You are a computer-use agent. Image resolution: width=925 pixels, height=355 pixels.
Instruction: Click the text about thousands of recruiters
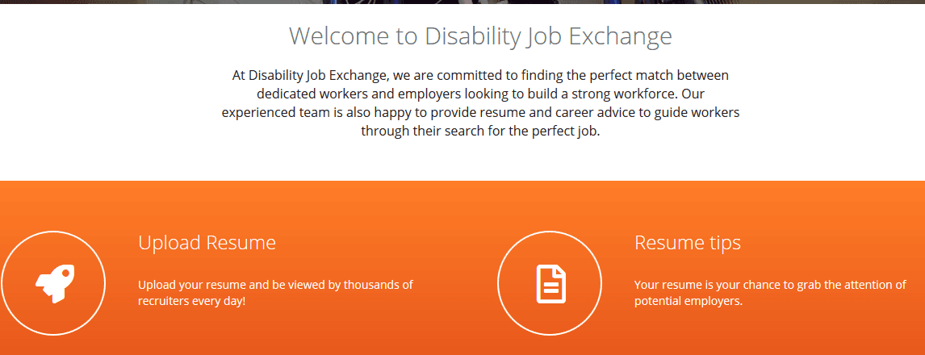pos(275,293)
